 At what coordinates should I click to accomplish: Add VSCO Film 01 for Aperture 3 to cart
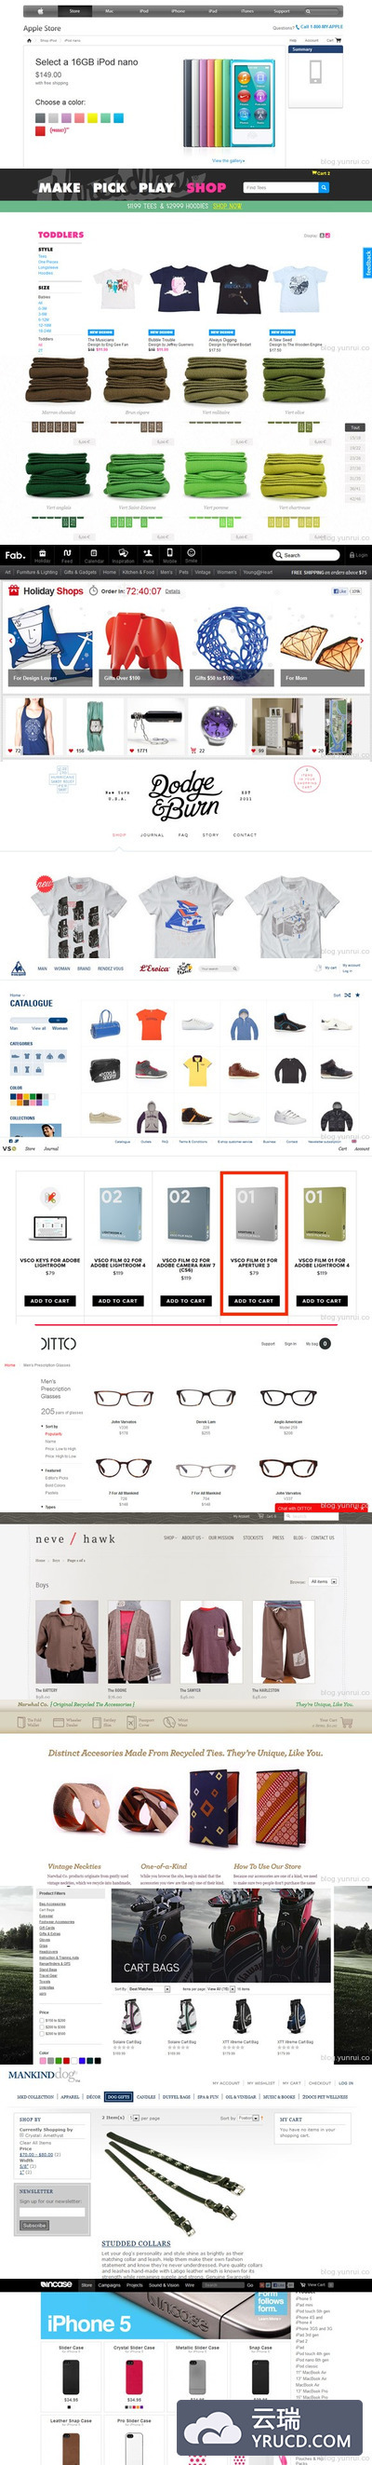pos(253,1300)
